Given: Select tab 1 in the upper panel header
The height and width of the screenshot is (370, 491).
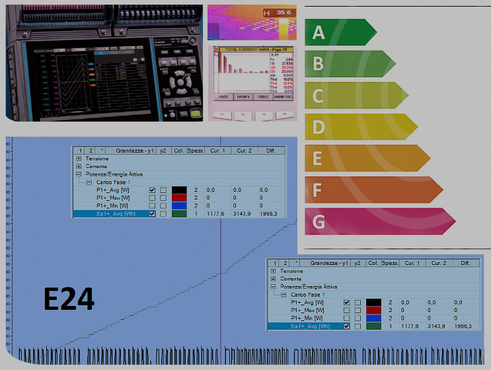Looking at the screenshot, I should click(x=80, y=151).
